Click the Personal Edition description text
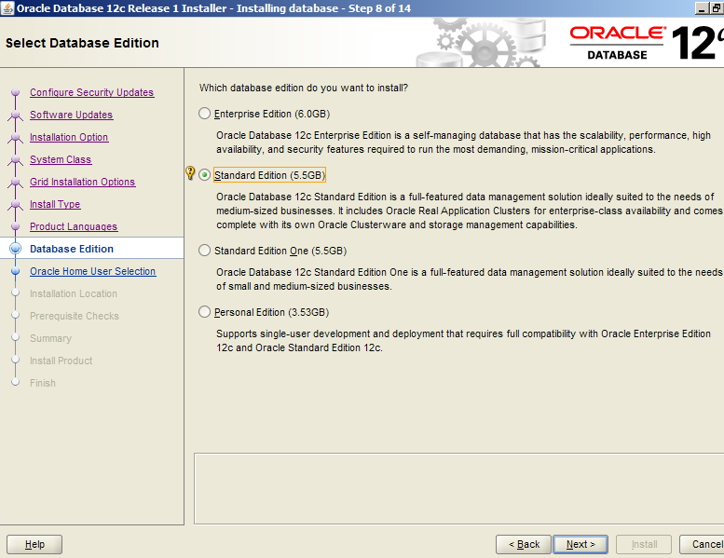724x558 pixels. [x=463, y=341]
